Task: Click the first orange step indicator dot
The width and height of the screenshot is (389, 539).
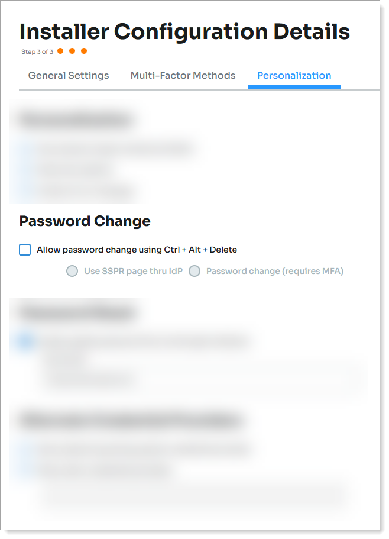Action: pos(60,51)
